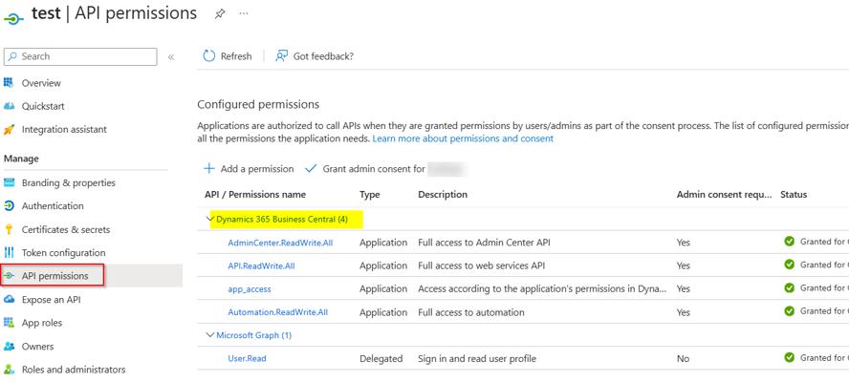Collapse the Microsoft Graph permissions group
The width and height of the screenshot is (849, 382).
click(x=209, y=336)
